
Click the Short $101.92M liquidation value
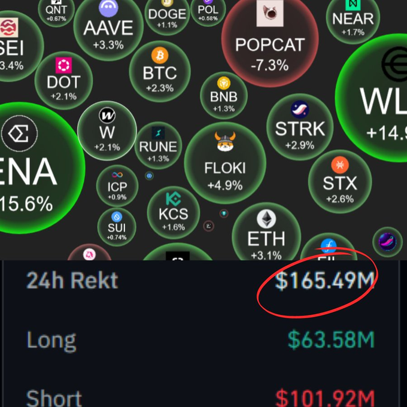click(325, 398)
